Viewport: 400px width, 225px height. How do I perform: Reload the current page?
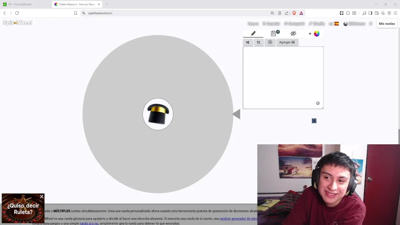[17, 13]
